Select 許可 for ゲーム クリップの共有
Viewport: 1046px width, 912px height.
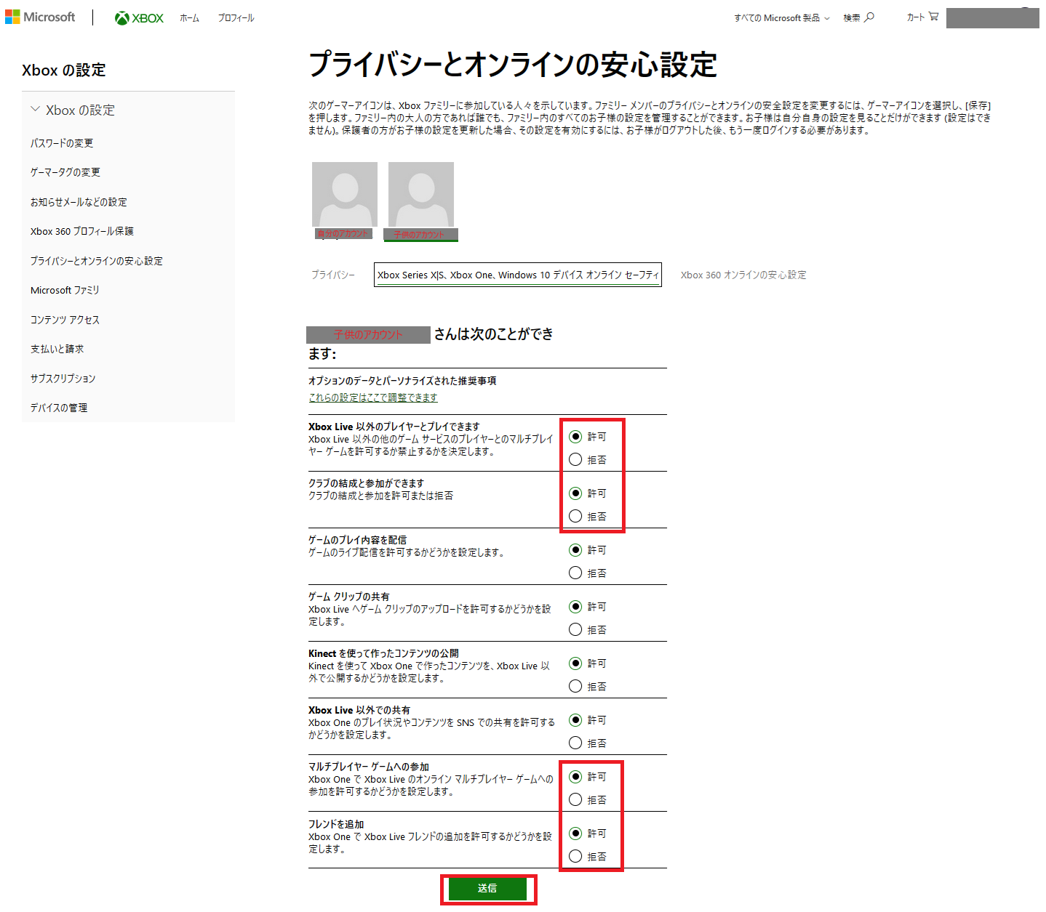point(575,607)
